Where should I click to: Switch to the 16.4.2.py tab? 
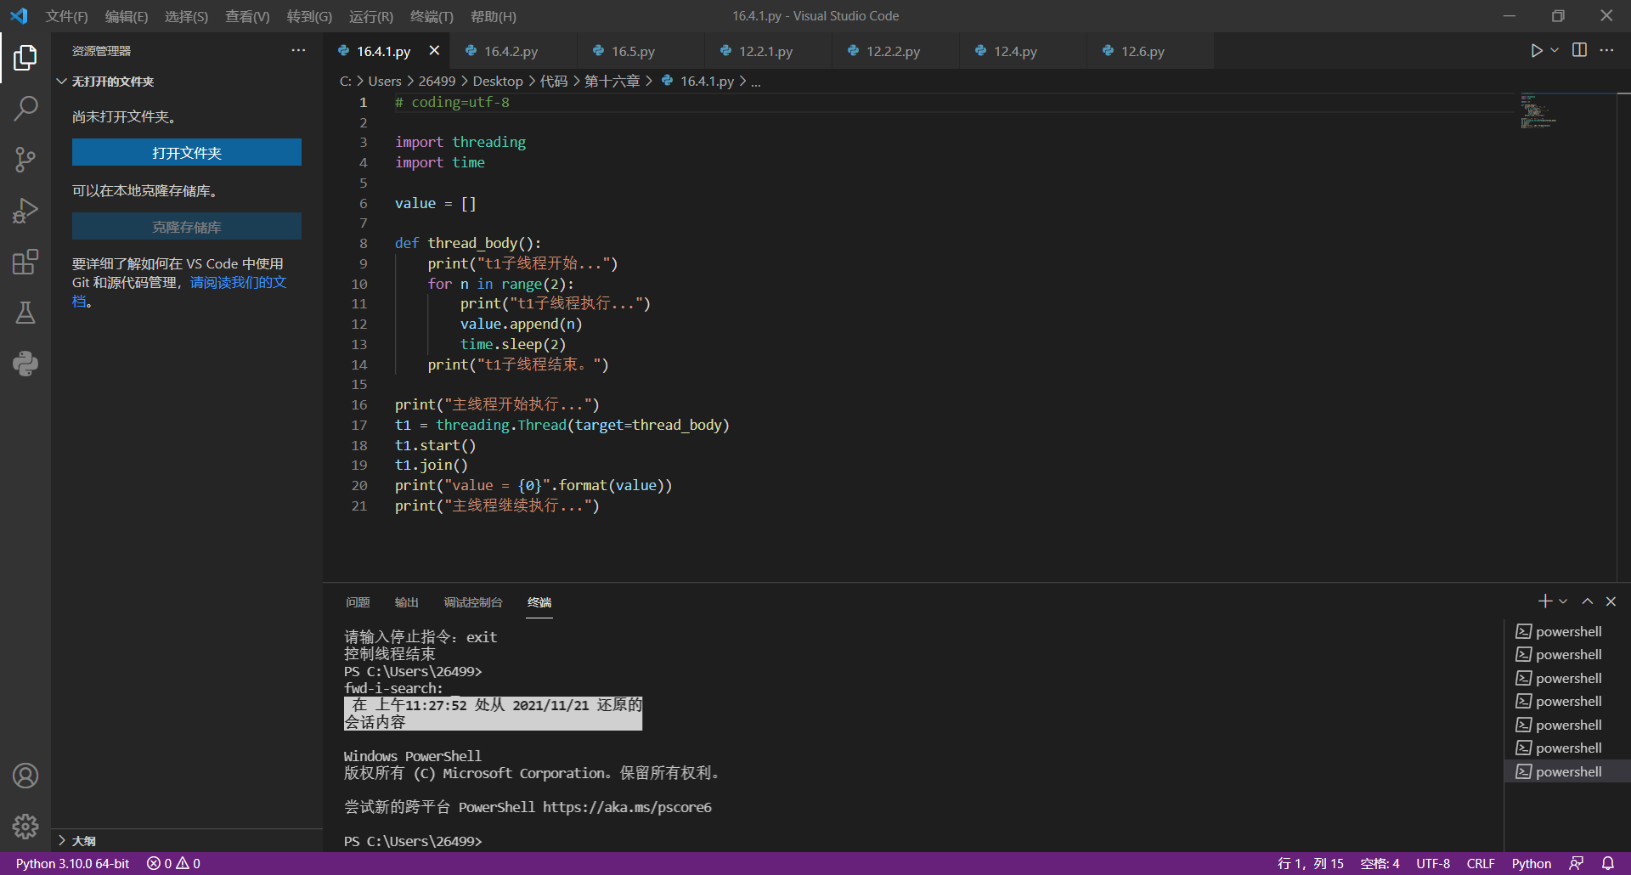click(511, 51)
